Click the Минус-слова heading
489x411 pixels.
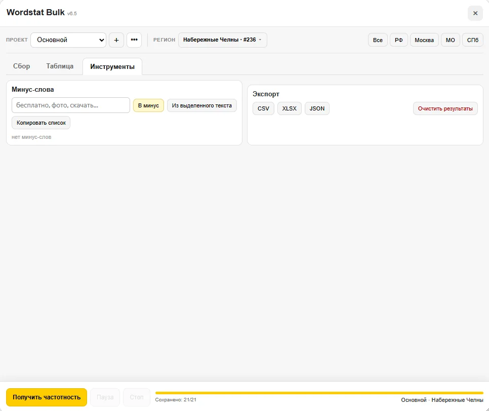tap(33, 90)
